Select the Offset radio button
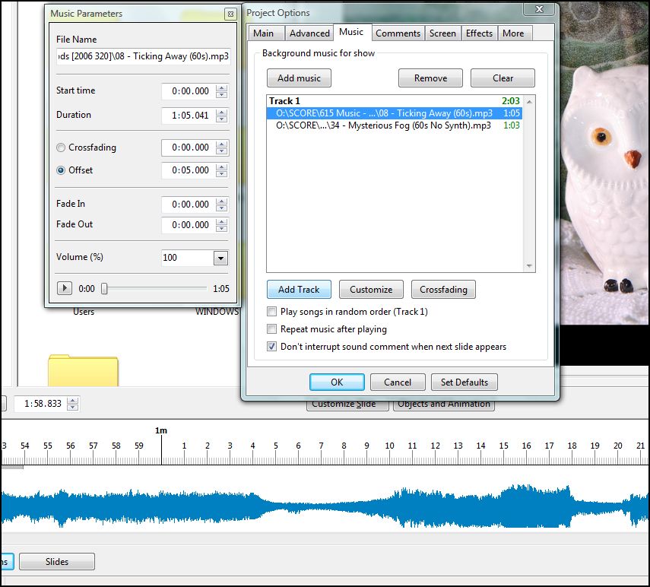The image size is (650, 587). pyautogui.click(x=61, y=170)
